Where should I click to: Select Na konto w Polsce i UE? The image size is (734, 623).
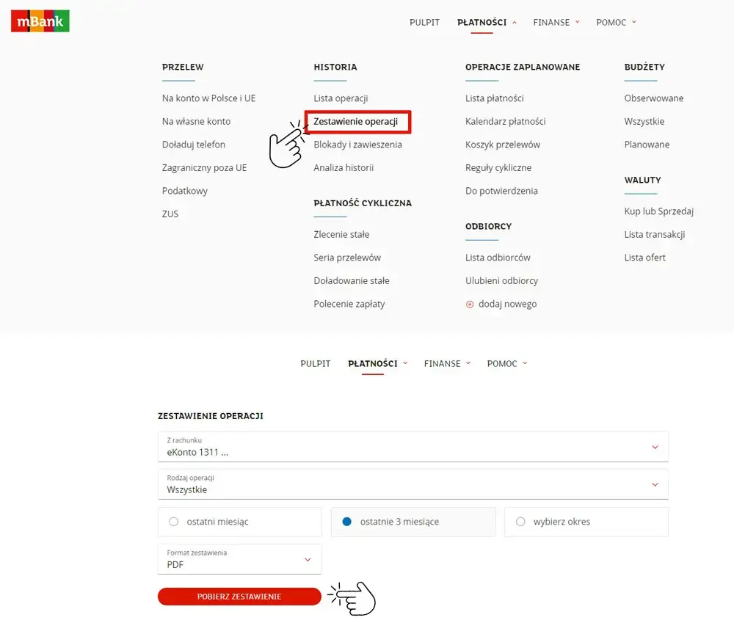point(208,98)
